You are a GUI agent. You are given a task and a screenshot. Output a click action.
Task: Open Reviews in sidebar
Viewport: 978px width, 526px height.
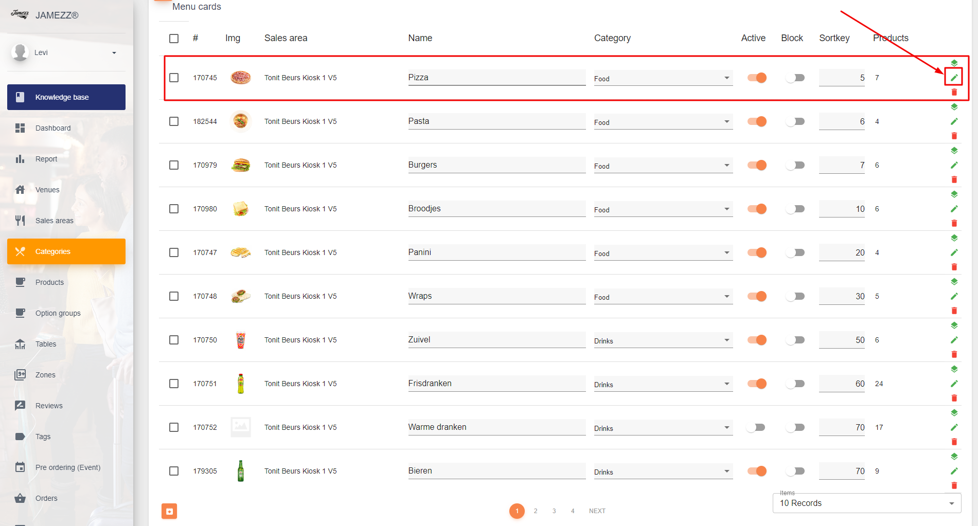66,406
